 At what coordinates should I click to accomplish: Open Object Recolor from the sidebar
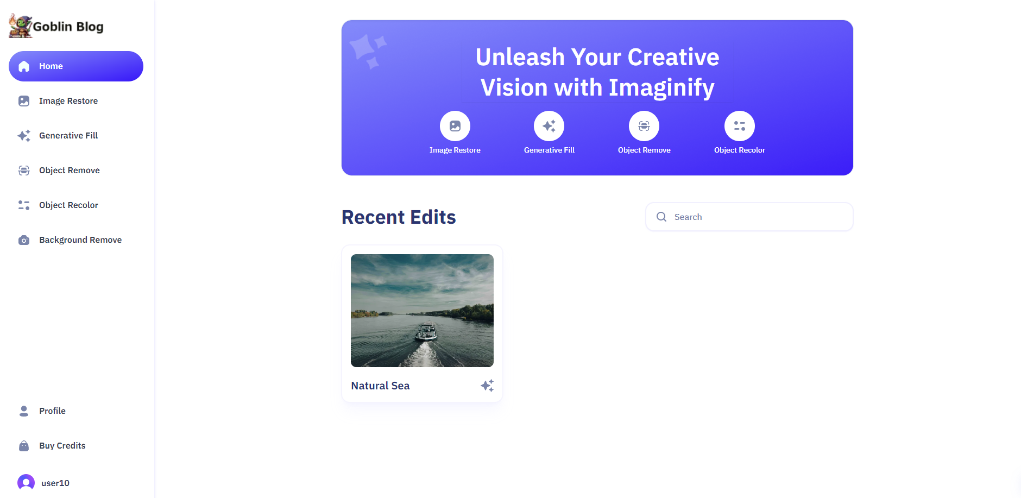pyautogui.click(x=68, y=205)
